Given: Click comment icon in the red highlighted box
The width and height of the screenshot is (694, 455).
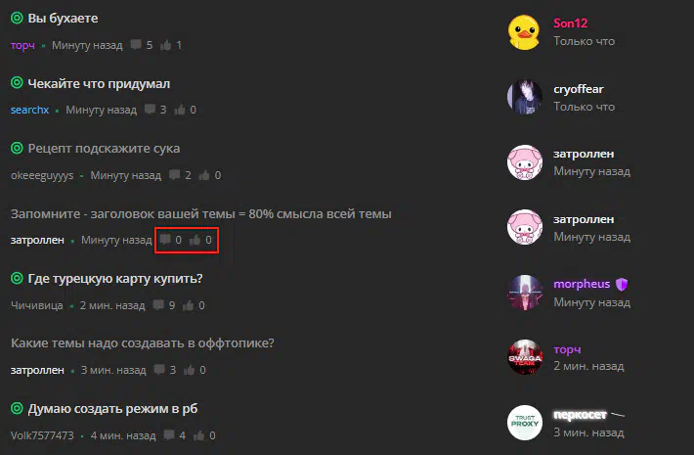Looking at the screenshot, I should 165,240.
